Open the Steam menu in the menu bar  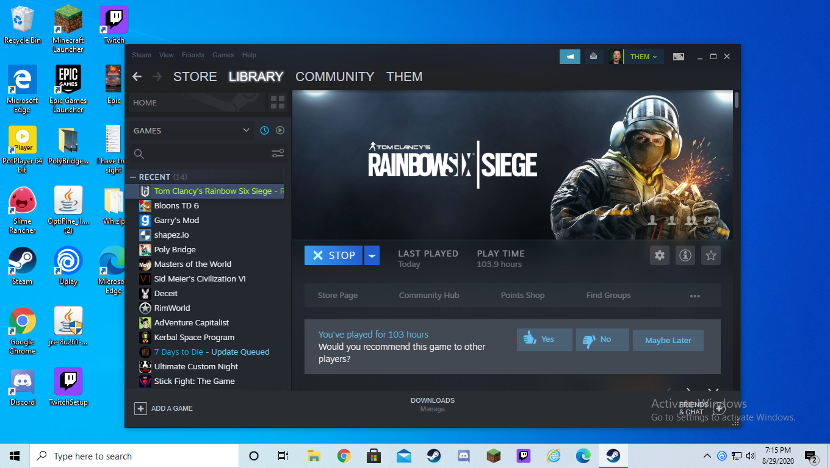(x=142, y=55)
